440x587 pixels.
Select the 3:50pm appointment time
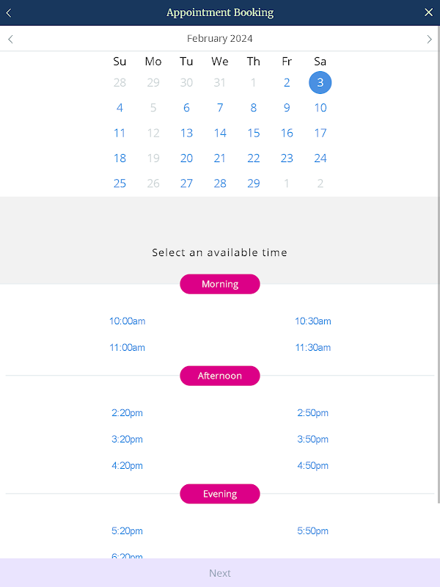point(312,440)
